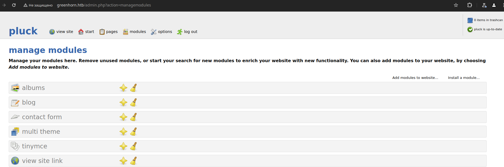Click the not secure warning indicator
The height and width of the screenshot is (167, 504).
(x=38, y=5)
